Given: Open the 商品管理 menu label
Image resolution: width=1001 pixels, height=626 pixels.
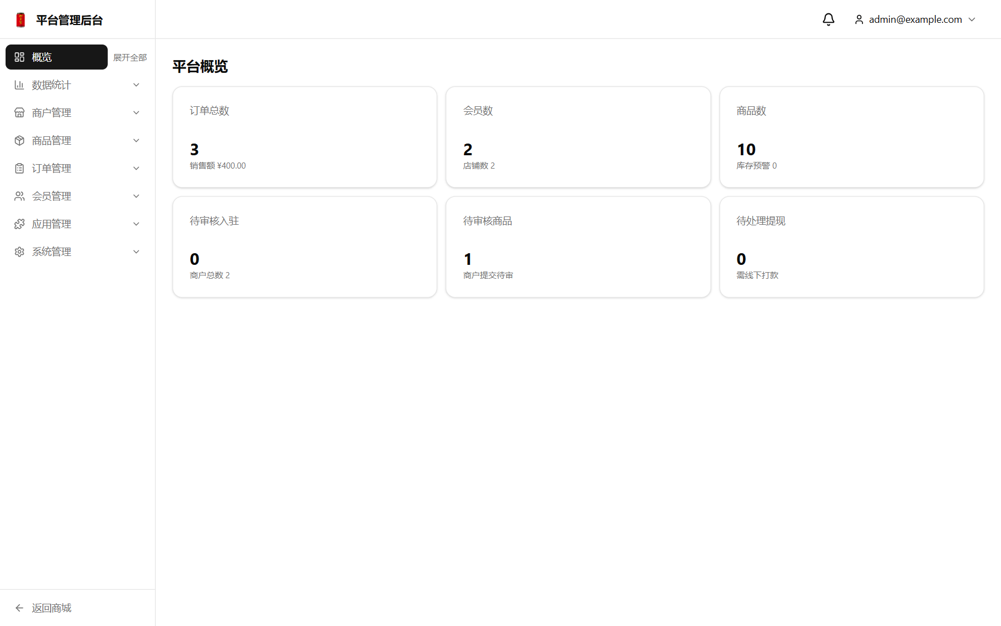Looking at the screenshot, I should click(x=51, y=140).
